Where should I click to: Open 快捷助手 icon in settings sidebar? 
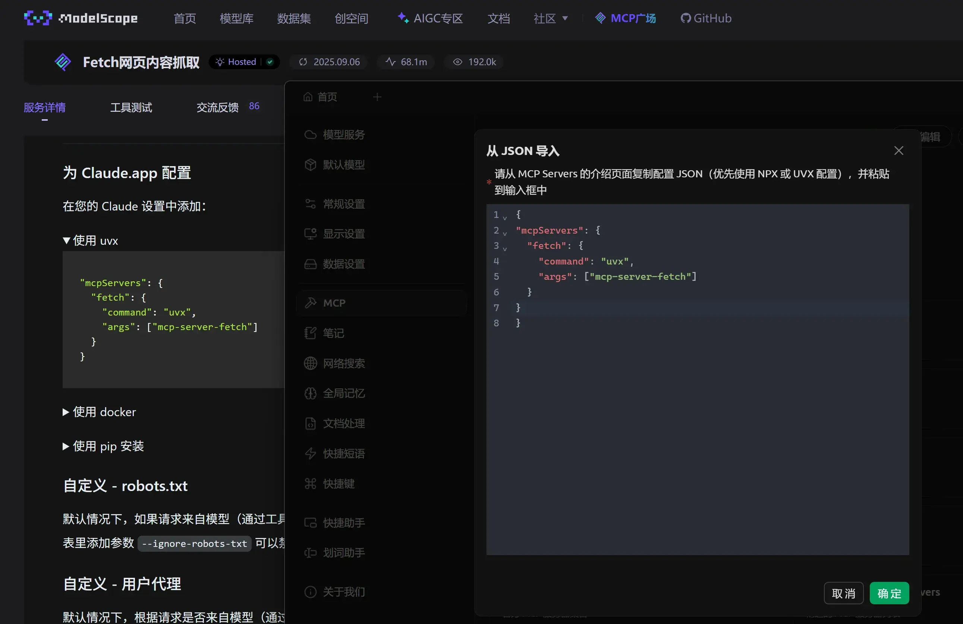(310, 523)
